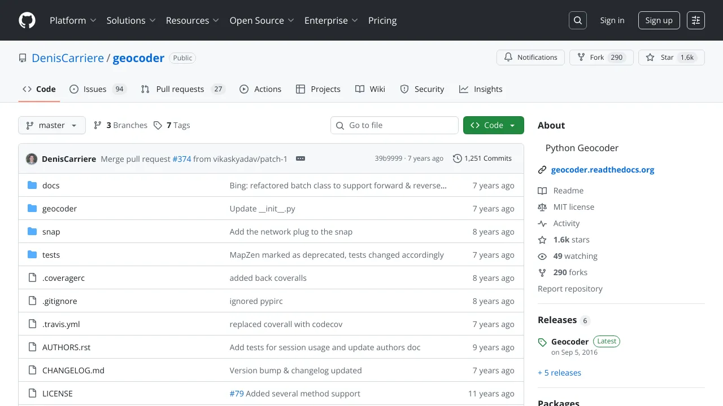This screenshot has width=723, height=406.
Task: Expand the Open Source menu
Action: click(262, 20)
